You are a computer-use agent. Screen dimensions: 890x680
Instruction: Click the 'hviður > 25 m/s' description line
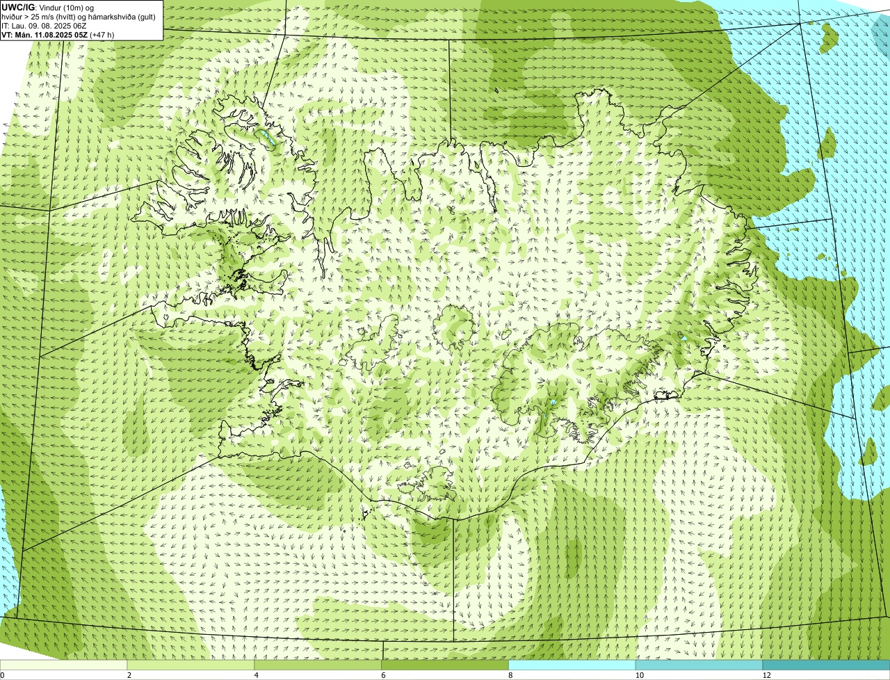click(78, 16)
